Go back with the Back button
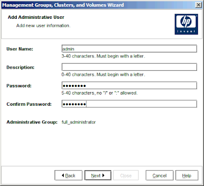This screenshot has width=204, height=186. point(68,175)
